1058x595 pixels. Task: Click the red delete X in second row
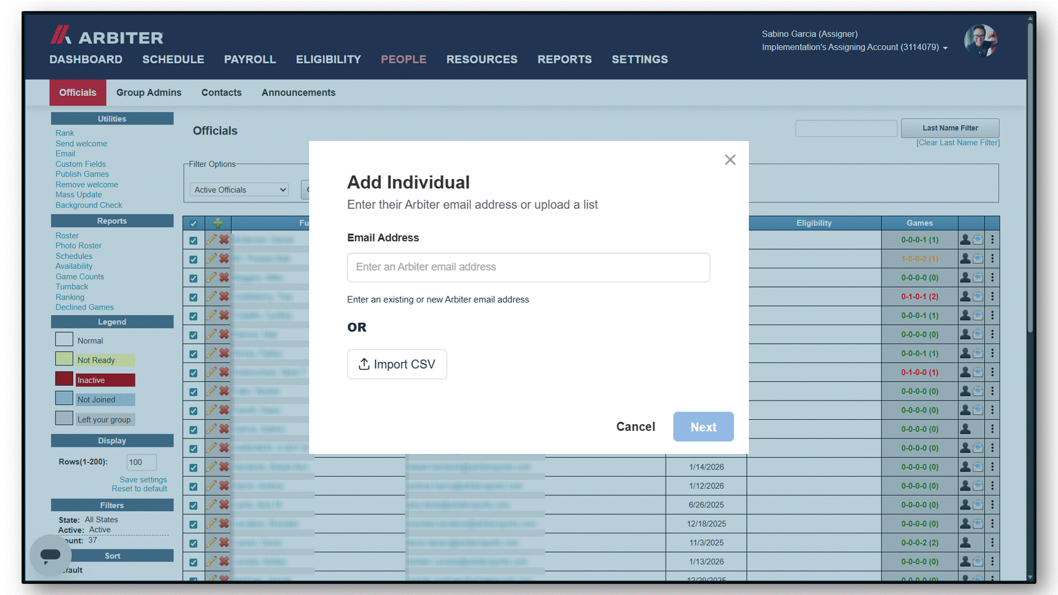[x=224, y=258]
